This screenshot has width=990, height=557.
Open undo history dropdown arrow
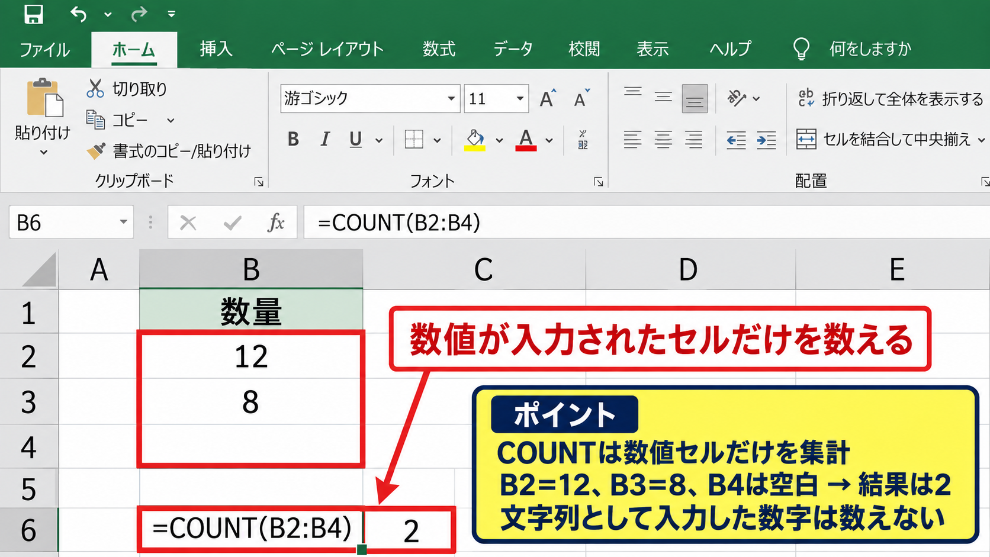pyautogui.click(x=108, y=14)
